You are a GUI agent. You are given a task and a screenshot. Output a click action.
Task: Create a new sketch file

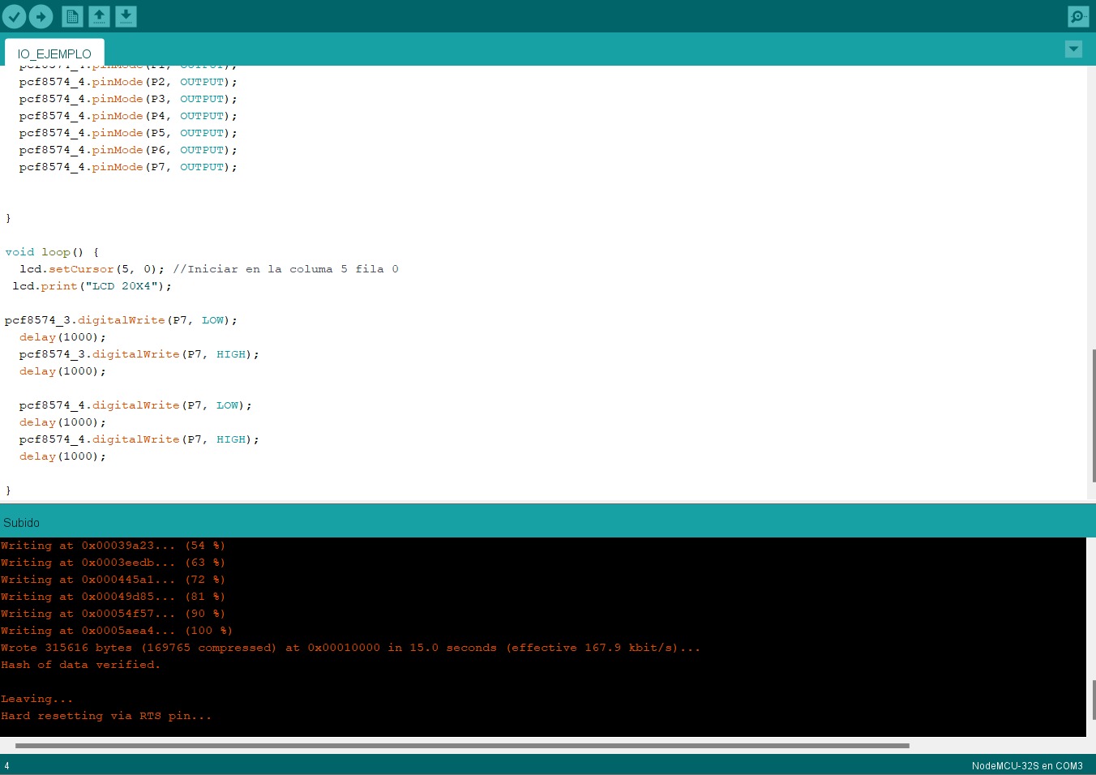click(x=73, y=16)
